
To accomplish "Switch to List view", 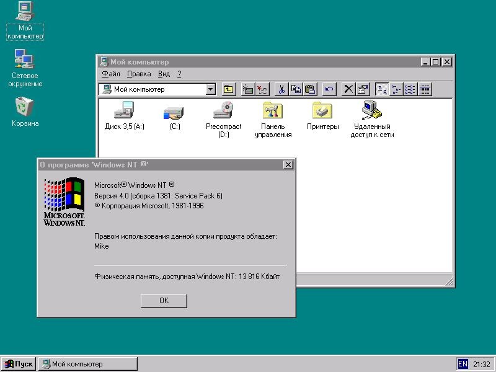I will pyautogui.click(x=410, y=89).
